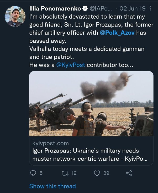
Task: Click the kyivpost.com domain label
Action: click(50, 143)
